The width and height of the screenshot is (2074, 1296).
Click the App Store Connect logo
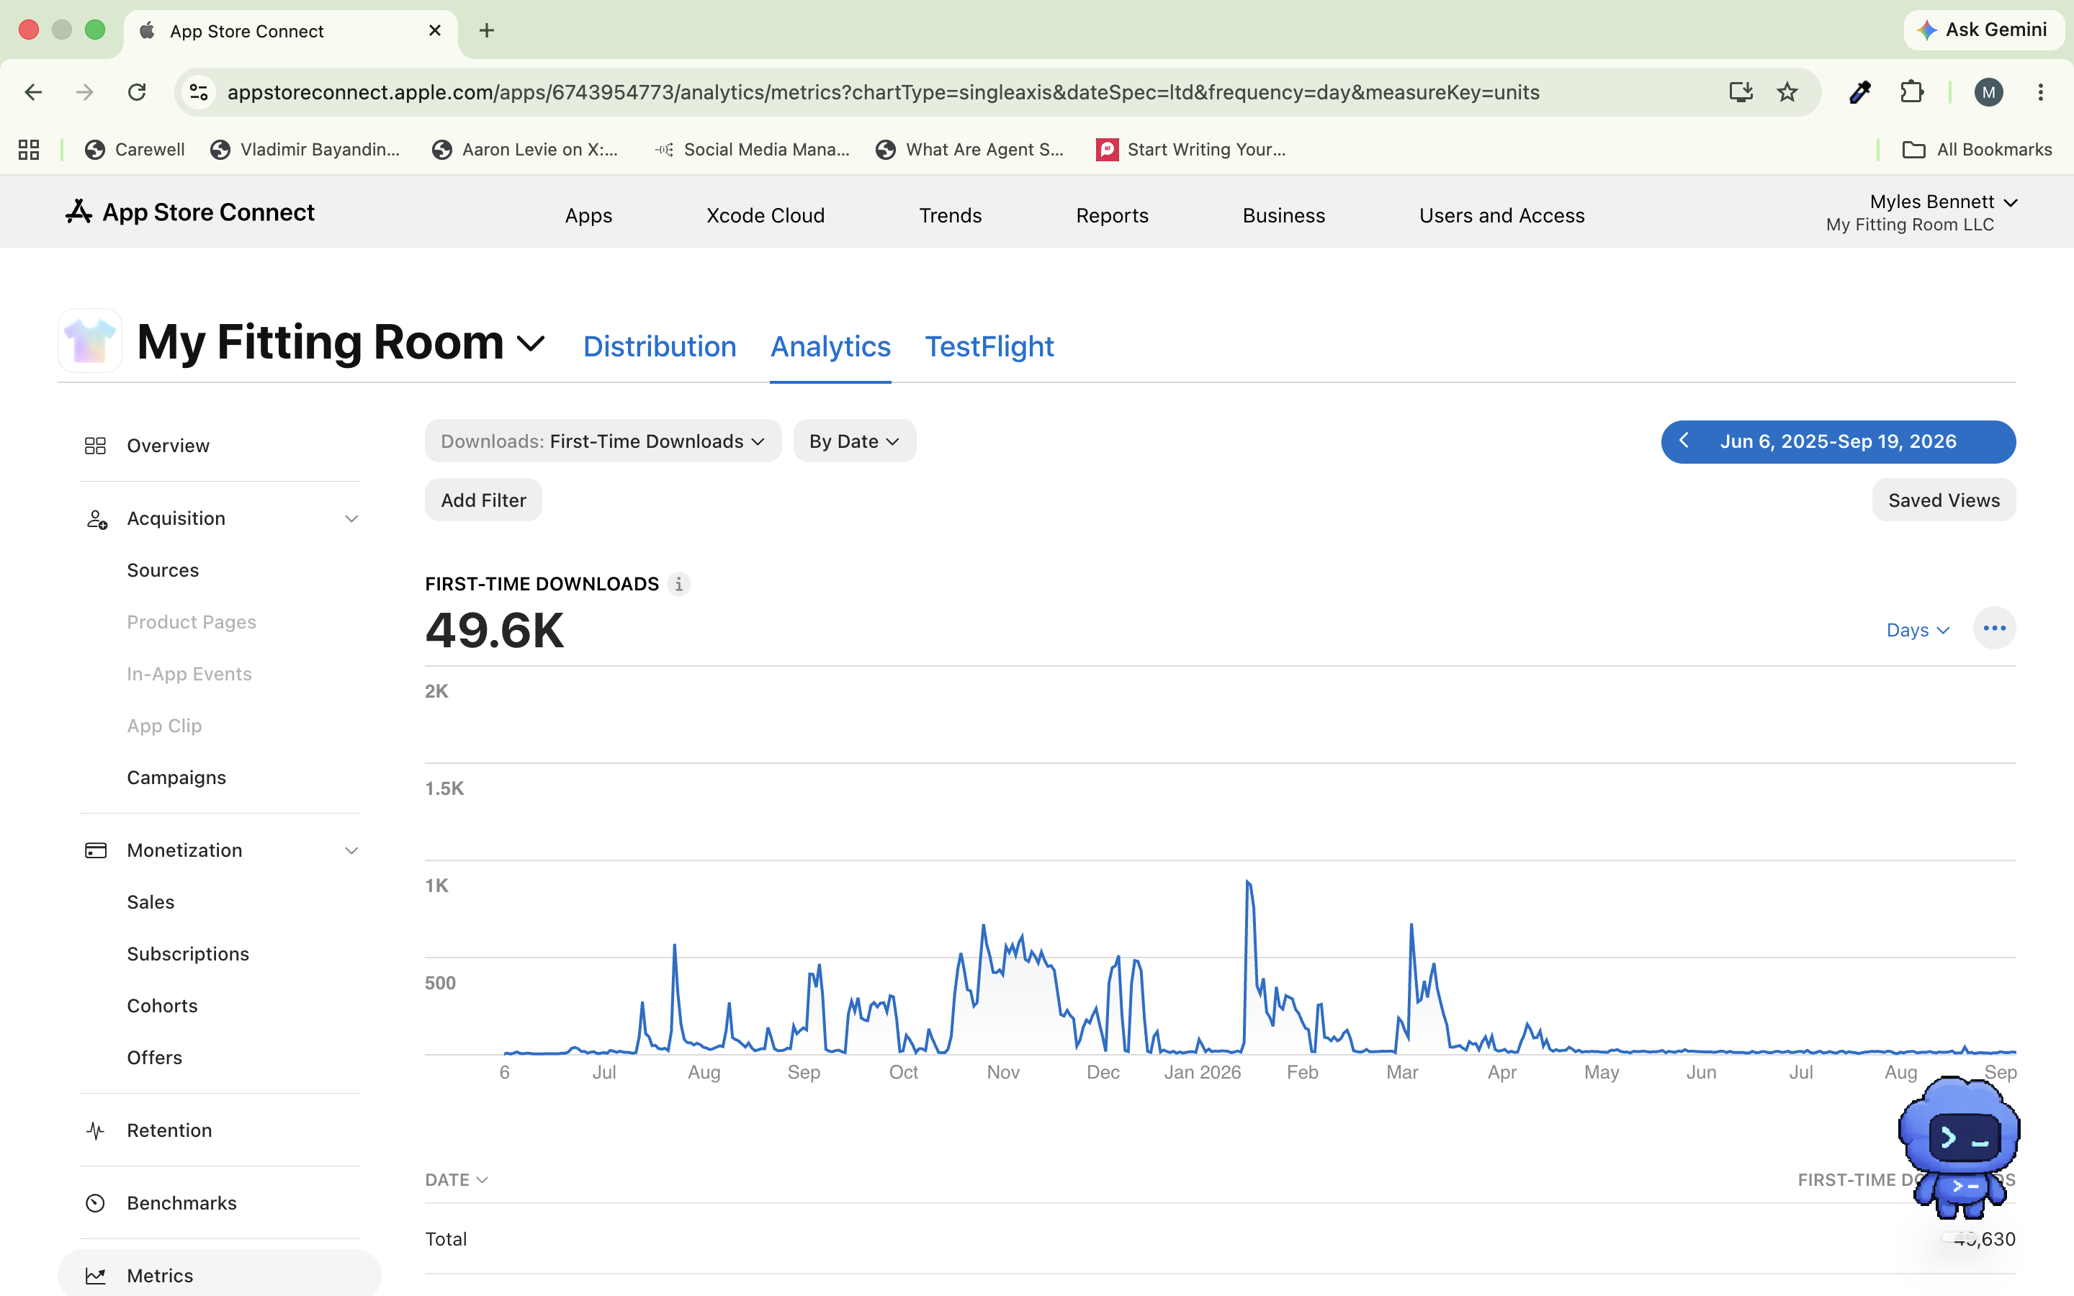pos(190,212)
